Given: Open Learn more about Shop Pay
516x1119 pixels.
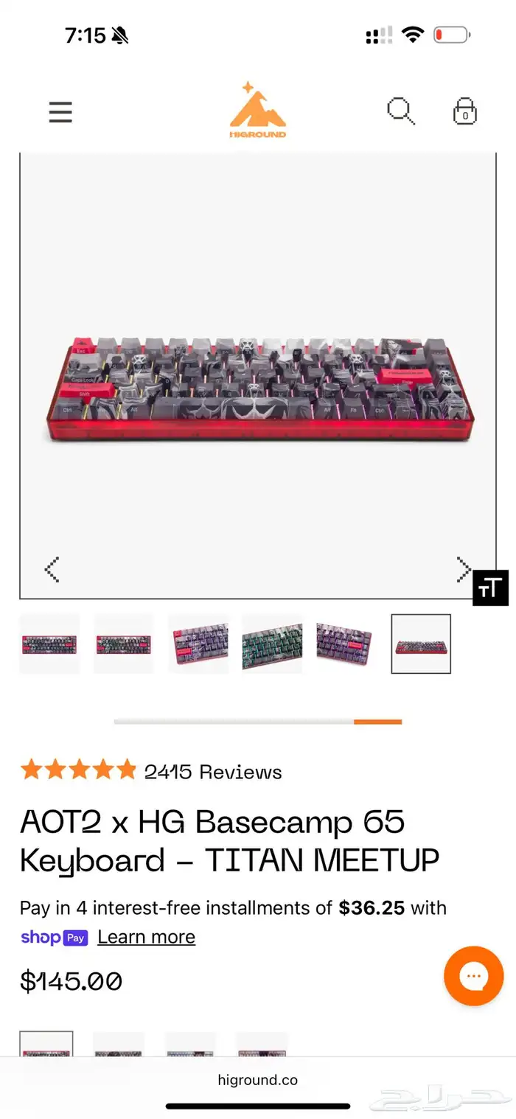Looking at the screenshot, I should [146, 937].
